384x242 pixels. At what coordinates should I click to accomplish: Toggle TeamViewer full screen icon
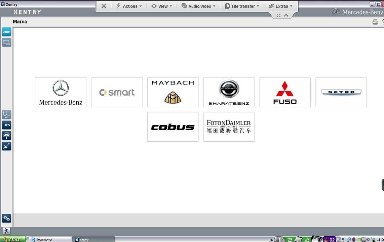pyautogui.click(x=279, y=15)
